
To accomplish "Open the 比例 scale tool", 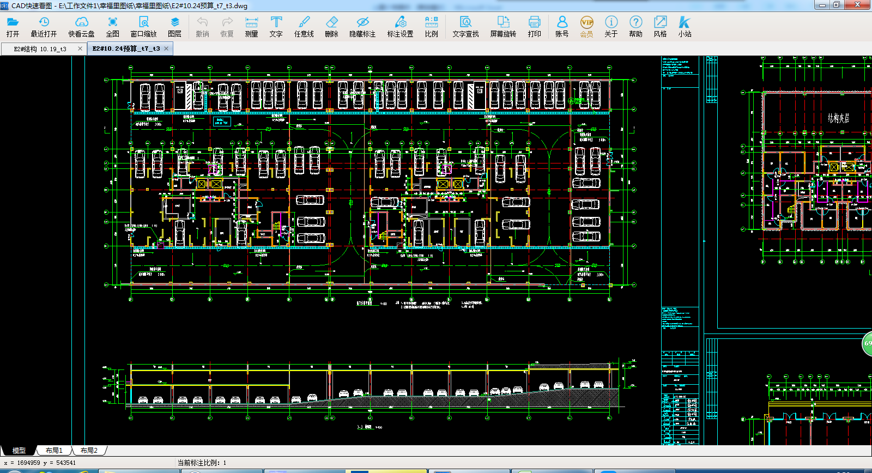I will [x=431, y=27].
